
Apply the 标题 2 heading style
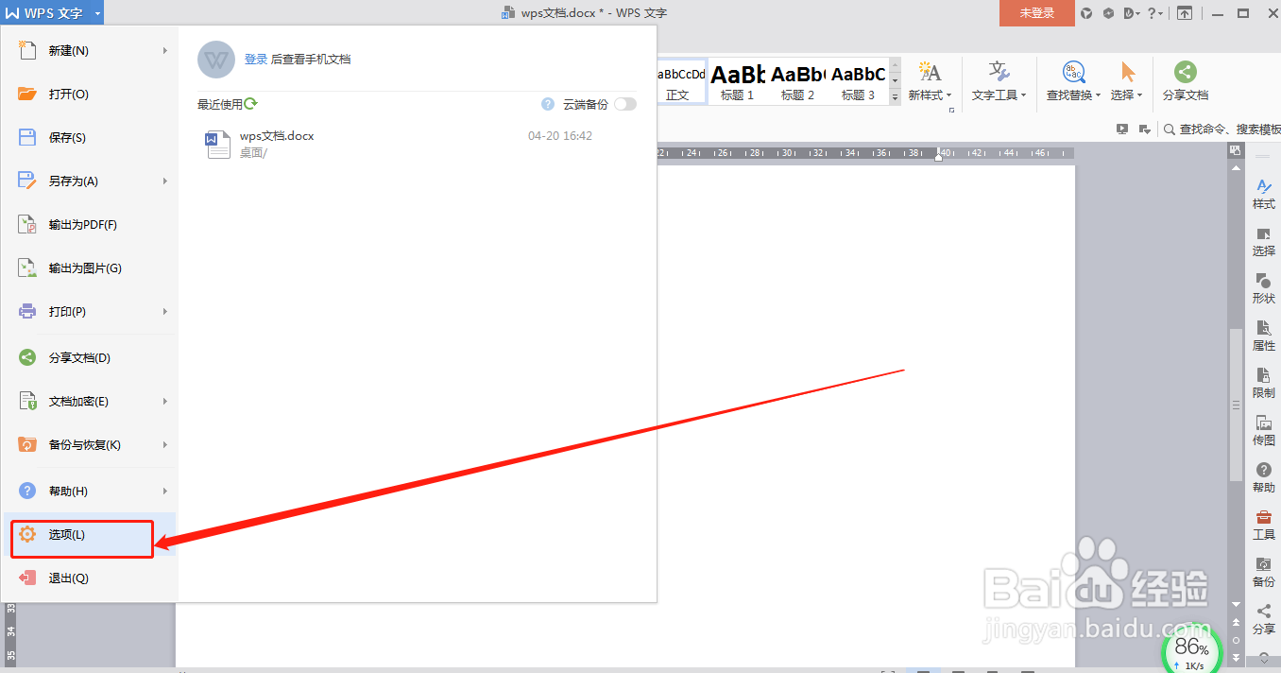pyautogui.click(x=798, y=82)
